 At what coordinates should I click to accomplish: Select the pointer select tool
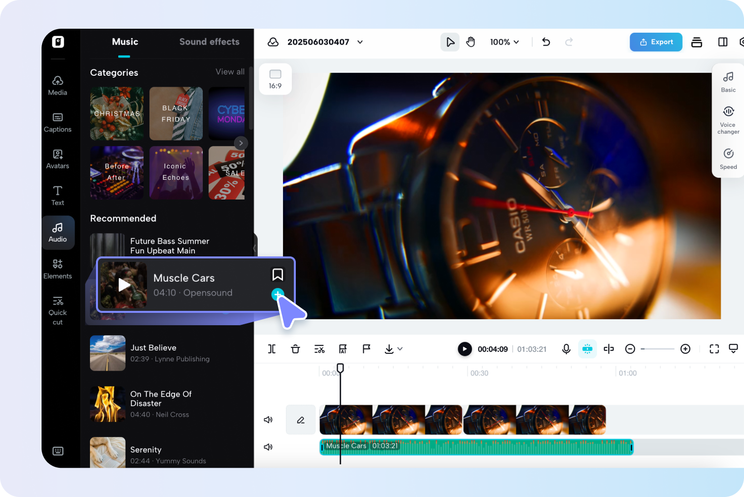pyautogui.click(x=450, y=42)
